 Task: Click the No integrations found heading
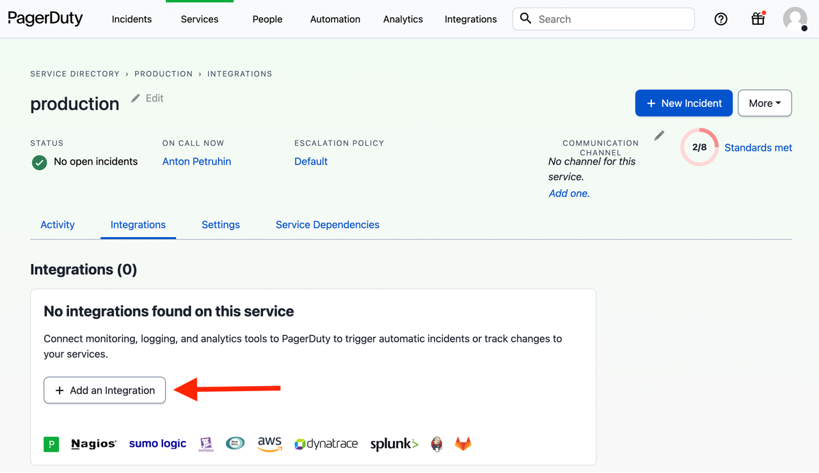pos(169,311)
